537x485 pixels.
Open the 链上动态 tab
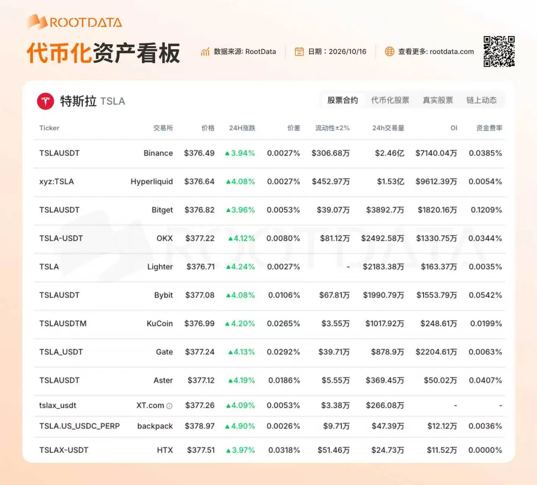pos(481,100)
